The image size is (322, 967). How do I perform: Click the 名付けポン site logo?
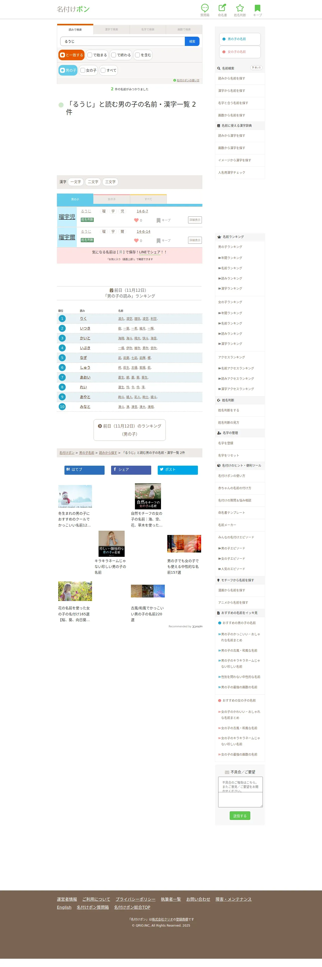coord(73,9)
